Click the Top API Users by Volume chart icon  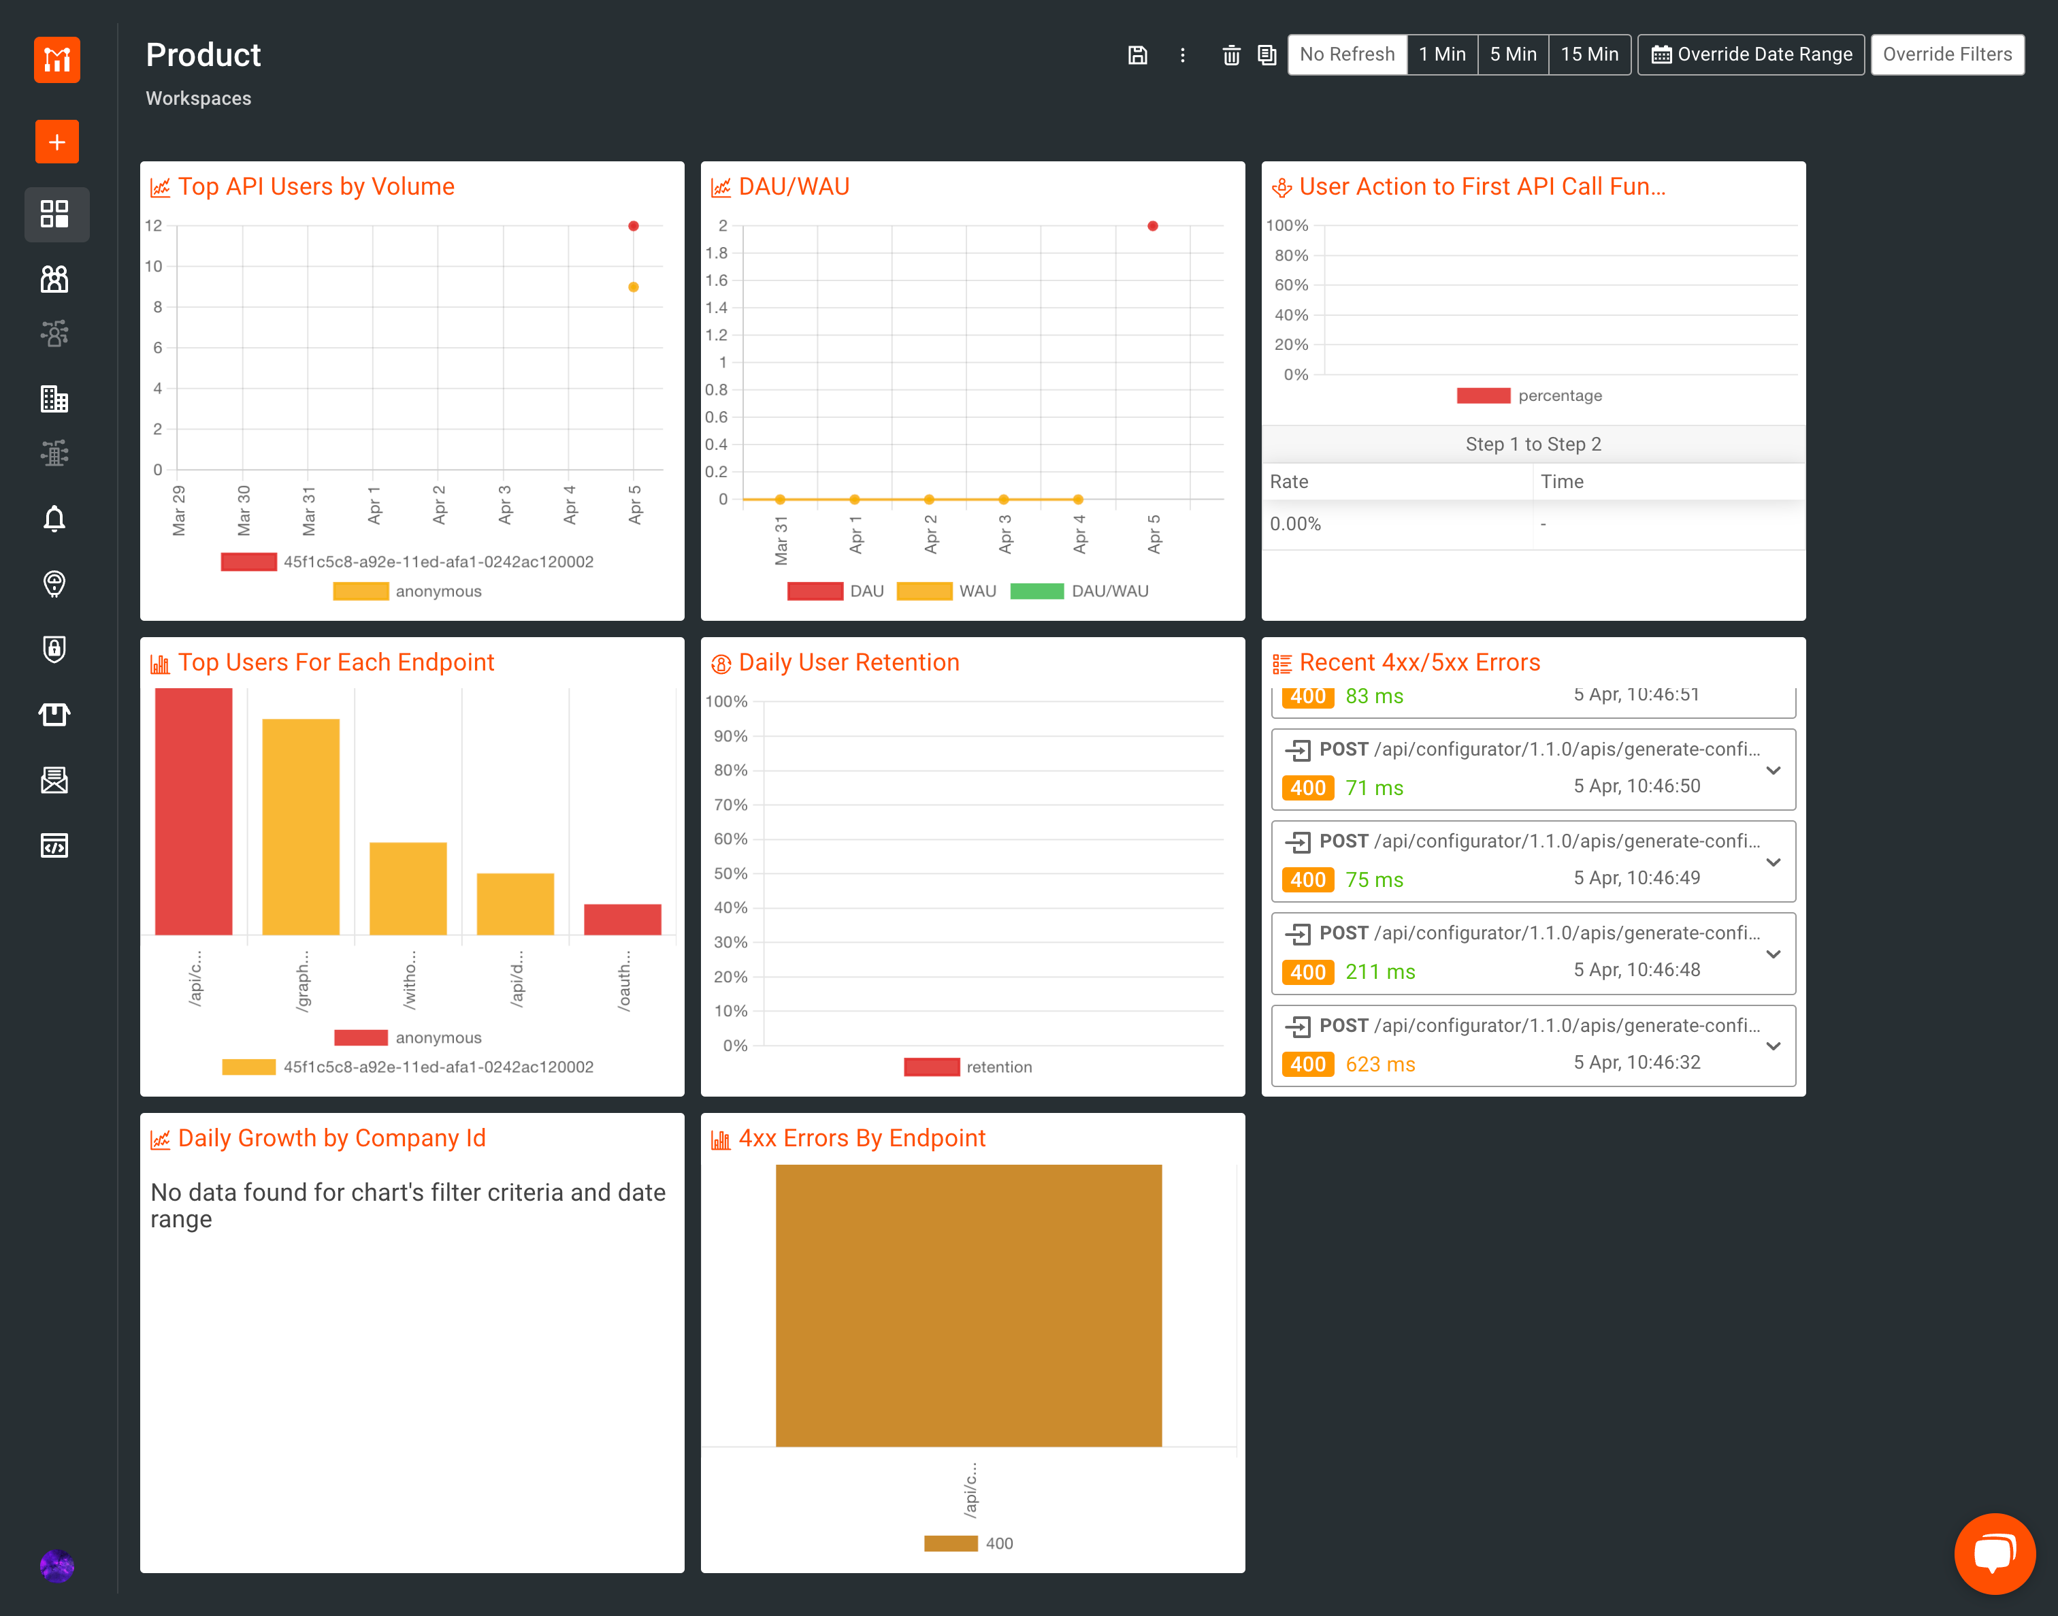(x=160, y=187)
